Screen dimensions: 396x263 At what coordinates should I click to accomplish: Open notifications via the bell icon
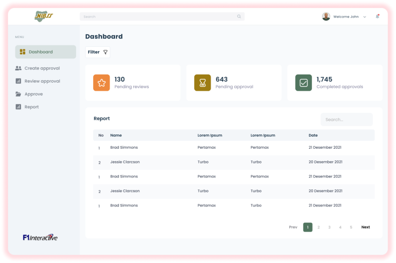[x=377, y=17]
